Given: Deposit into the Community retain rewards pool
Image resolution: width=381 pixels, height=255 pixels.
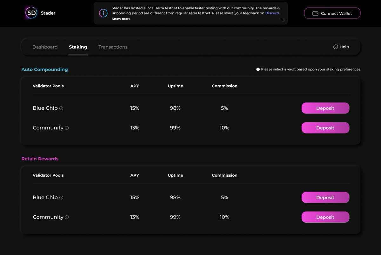Looking at the screenshot, I should 325,217.
